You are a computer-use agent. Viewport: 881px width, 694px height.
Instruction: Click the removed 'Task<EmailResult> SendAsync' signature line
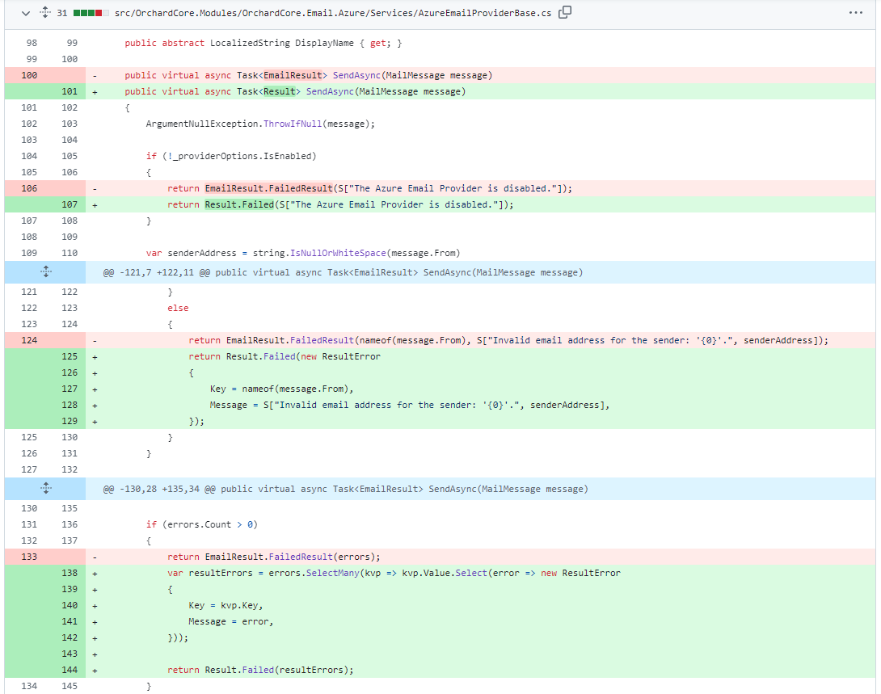click(x=309, y=75)
